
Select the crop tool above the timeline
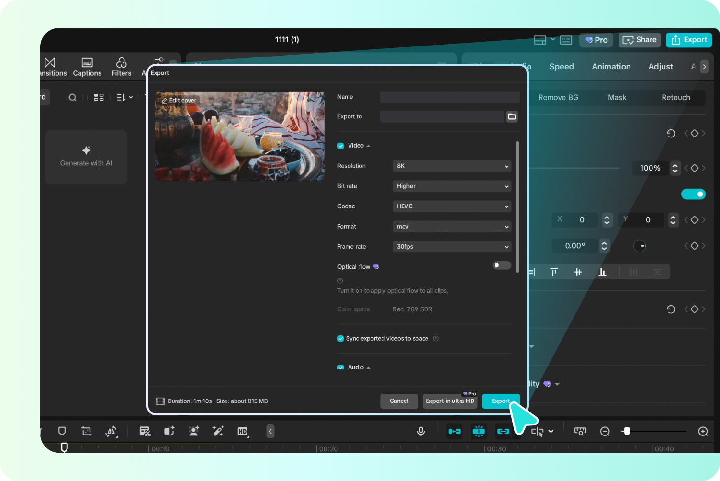[86, 431]
